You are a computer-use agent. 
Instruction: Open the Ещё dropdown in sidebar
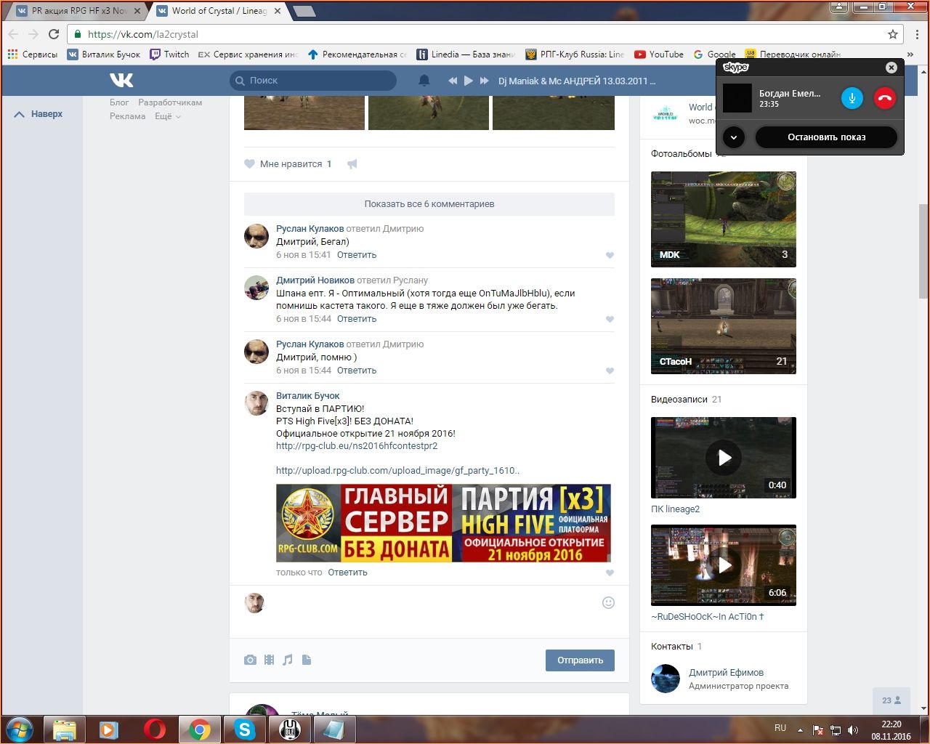pyautogui.click(x=167, y=116)
